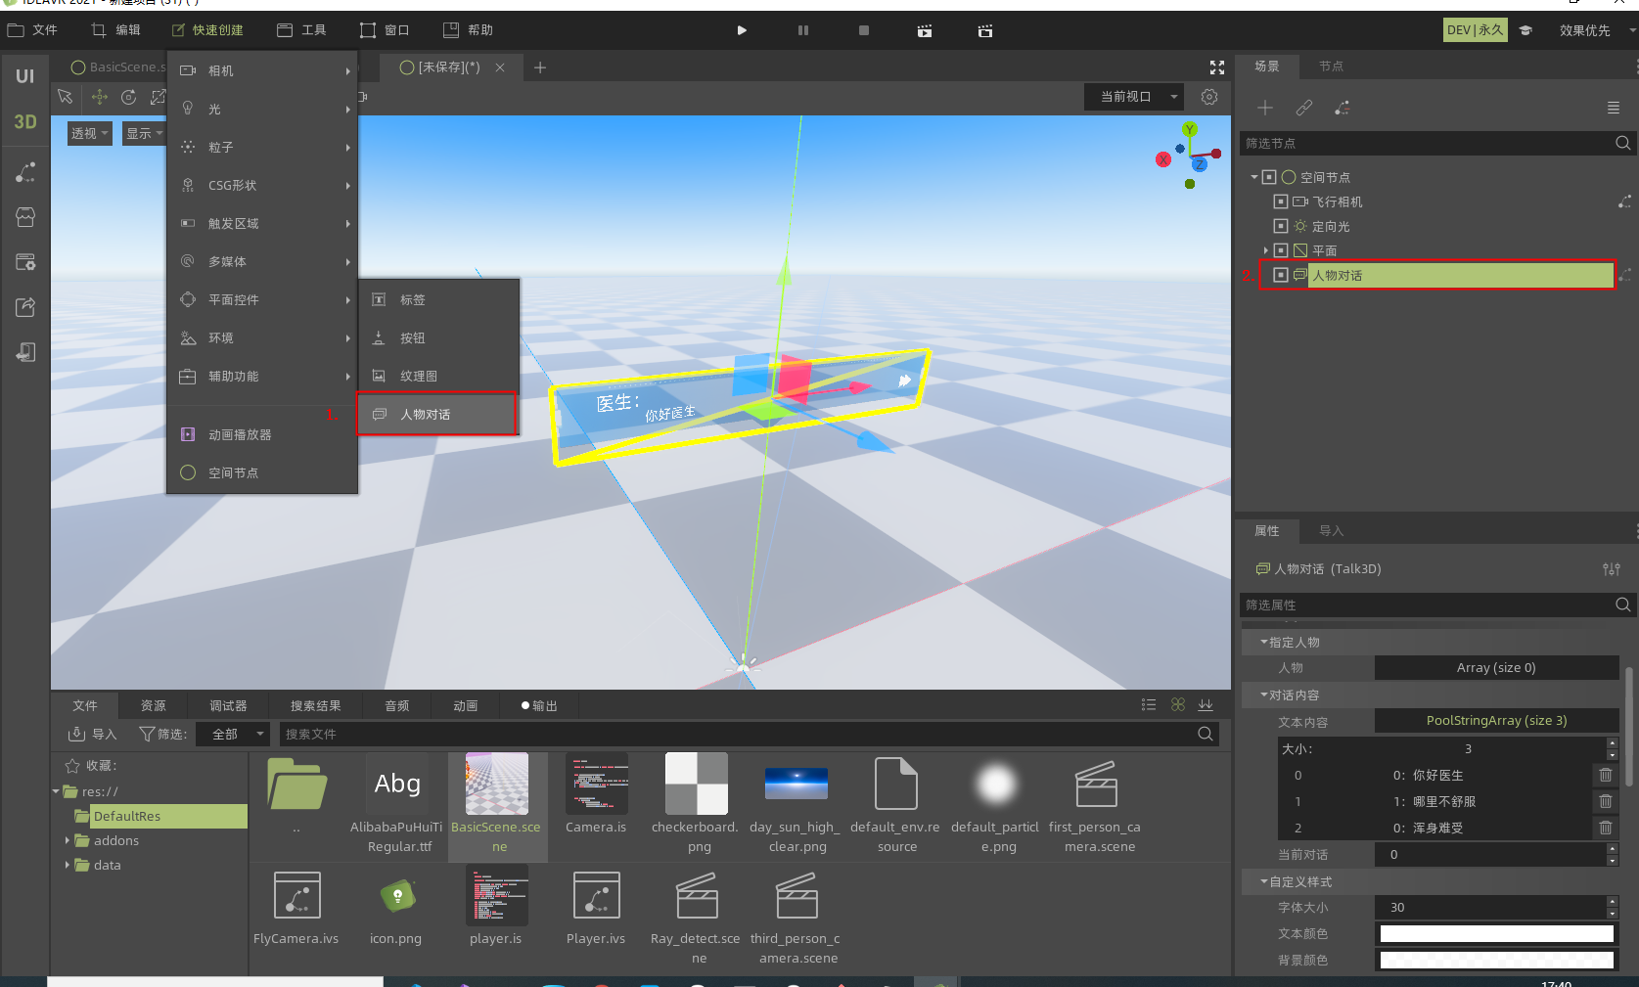Choose 标签 from the submenu
This screenshot has height=987, width=1639.
(x=438, y=299)
